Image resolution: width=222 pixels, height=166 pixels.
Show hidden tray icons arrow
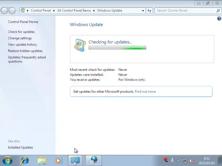click(x=178, y=161)
